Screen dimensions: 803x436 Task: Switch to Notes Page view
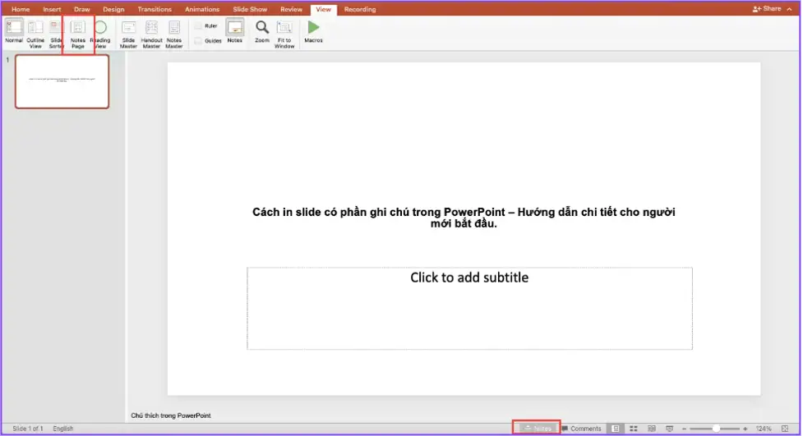(x=78, y=34)
